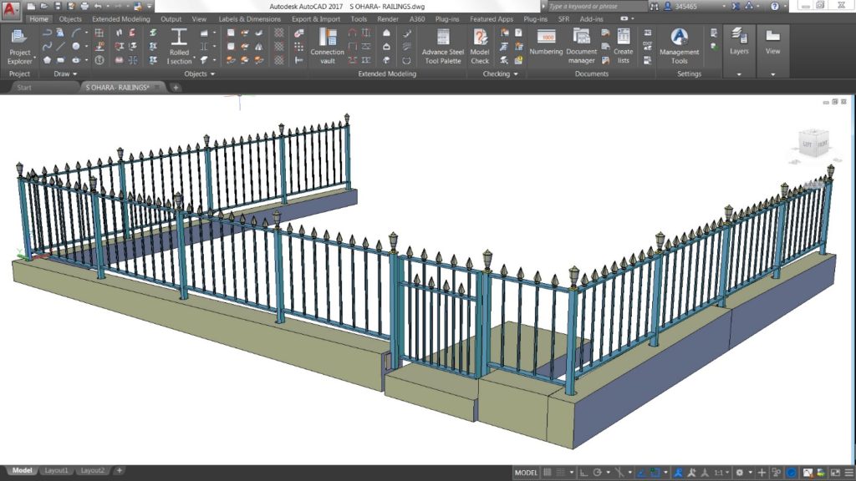Expand the Checking panel dropdown

[501, 74]
